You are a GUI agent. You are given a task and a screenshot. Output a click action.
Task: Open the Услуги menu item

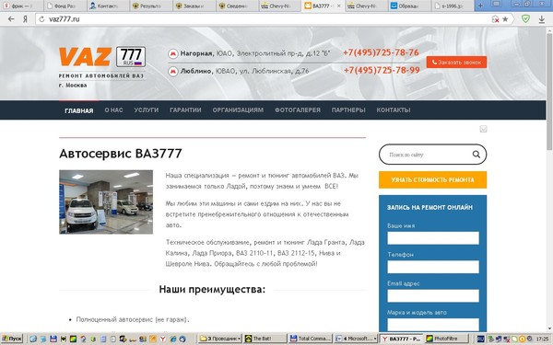pyautogui.click(x=147, y=110)
